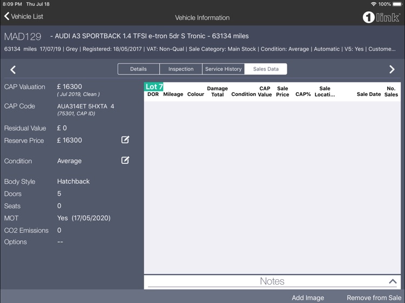Sort by Sale Location column

pos(325,92)
